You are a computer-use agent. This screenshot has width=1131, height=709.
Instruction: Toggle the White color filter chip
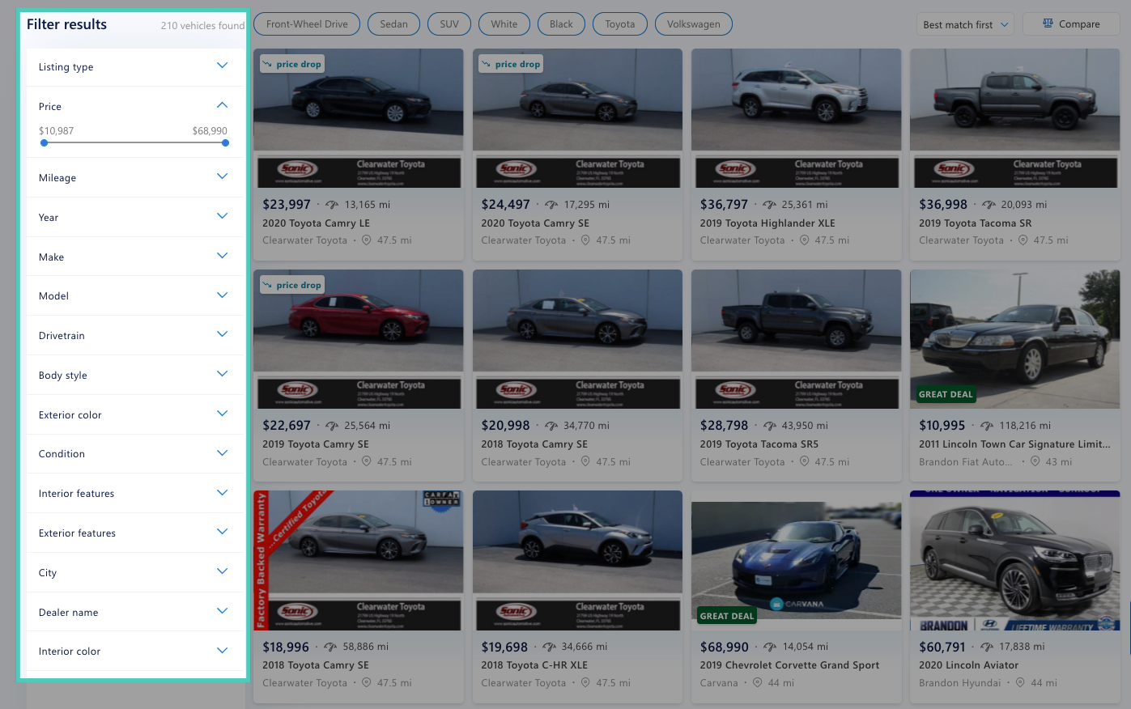(504, 24)
